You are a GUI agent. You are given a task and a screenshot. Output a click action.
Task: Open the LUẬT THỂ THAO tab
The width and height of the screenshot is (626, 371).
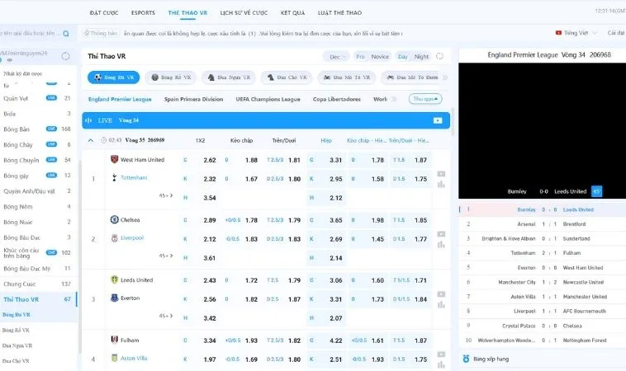click(339, 12)
